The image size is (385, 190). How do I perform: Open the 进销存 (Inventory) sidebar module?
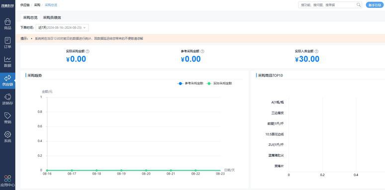7,99
